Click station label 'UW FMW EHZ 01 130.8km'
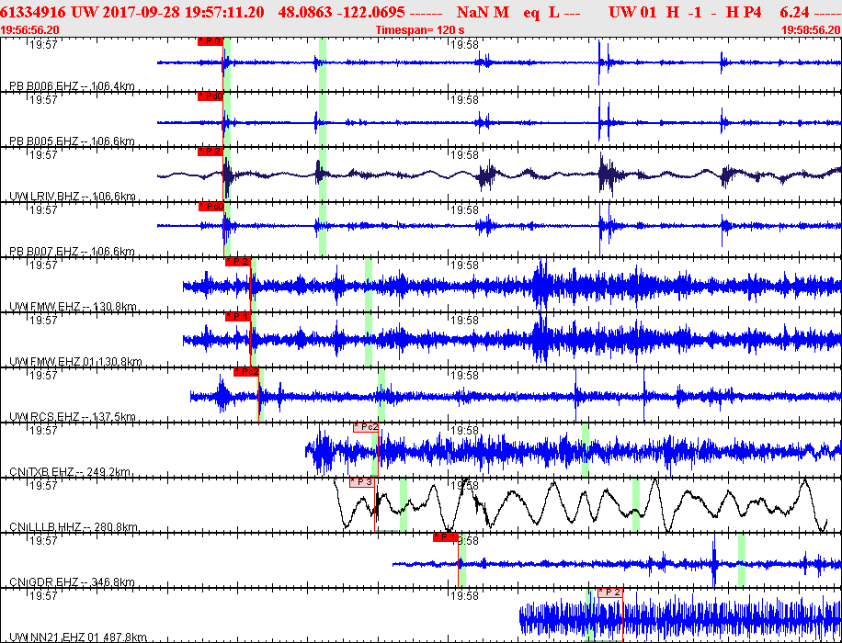842x643 pixels. 75,362
